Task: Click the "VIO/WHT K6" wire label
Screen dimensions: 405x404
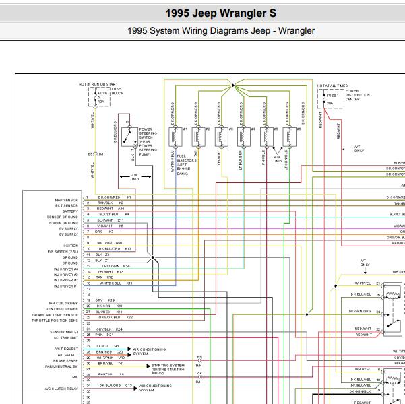Action: coord(111,226)
